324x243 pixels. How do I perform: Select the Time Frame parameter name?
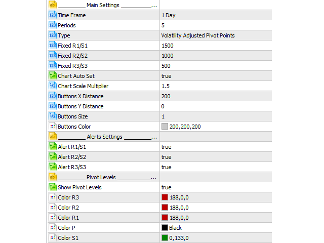click(x=72, y=15)
